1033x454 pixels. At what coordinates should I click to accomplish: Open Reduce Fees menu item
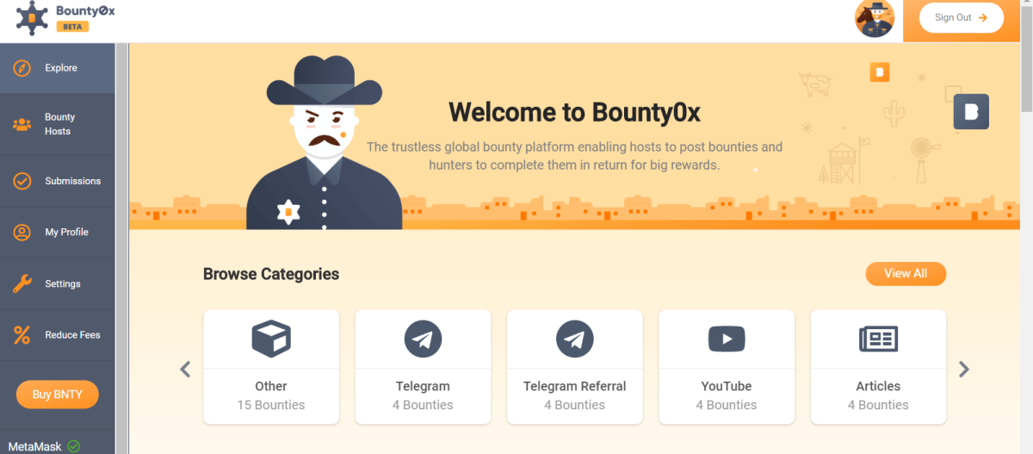click(x=58, y=335)
